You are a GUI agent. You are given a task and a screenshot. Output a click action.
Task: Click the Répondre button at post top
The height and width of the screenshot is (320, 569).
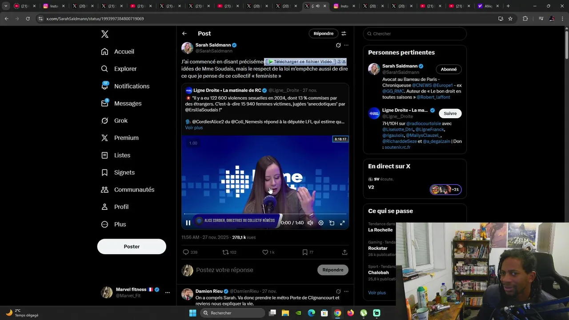[x=323, y=34]
